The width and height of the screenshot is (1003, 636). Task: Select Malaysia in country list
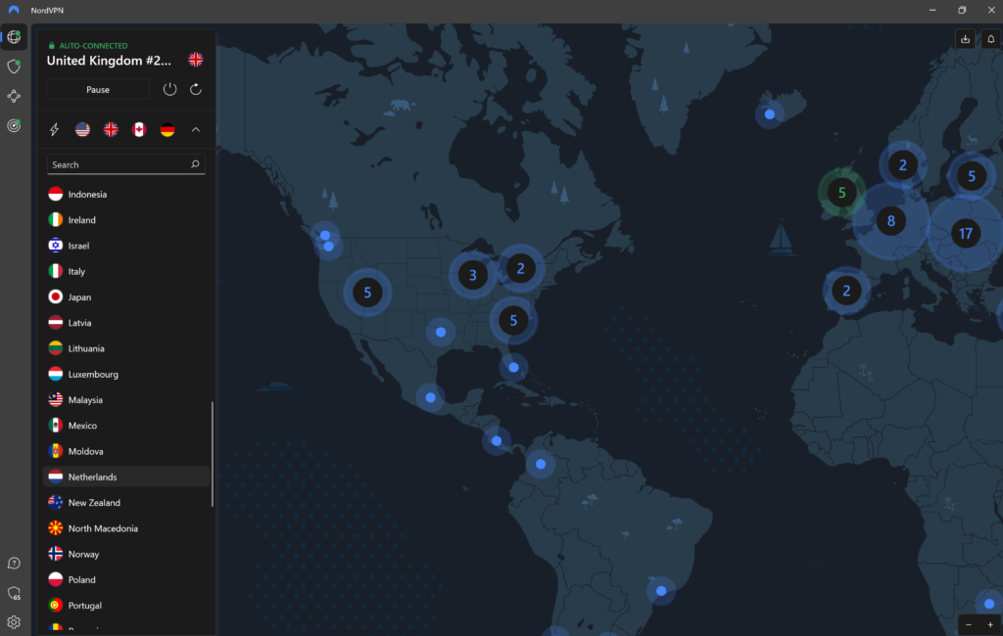click(x=126, y=399)
